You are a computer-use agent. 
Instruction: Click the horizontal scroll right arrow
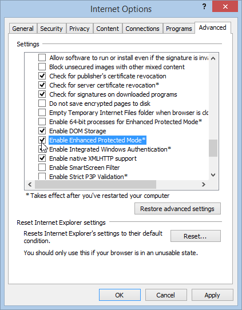pos(204,185)
